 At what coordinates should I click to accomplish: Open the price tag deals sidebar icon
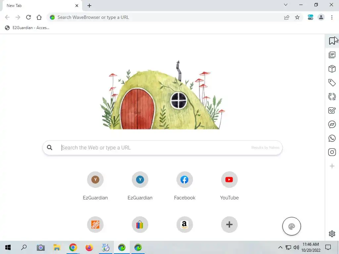pos(332,83)
